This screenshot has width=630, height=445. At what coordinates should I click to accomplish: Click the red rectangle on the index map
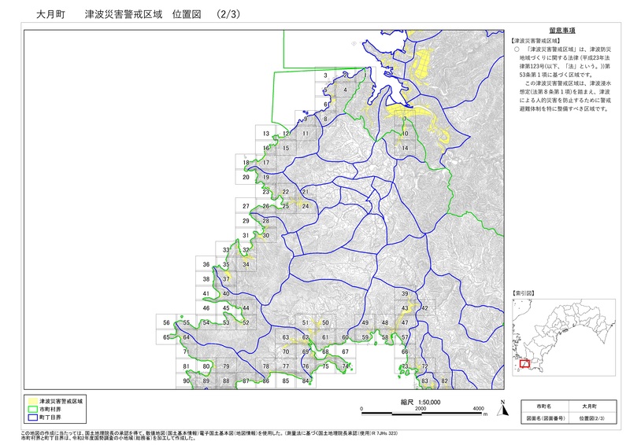point(524,364)
